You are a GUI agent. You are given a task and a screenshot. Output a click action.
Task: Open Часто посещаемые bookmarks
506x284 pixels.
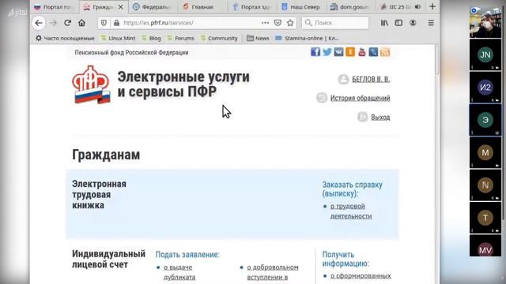[65, 39]
